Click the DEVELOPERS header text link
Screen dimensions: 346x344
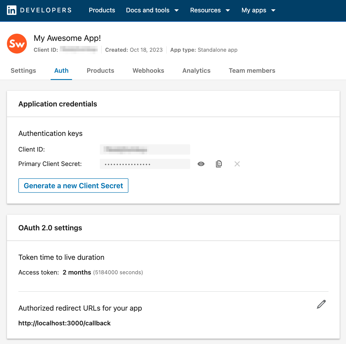click(46, 10)
